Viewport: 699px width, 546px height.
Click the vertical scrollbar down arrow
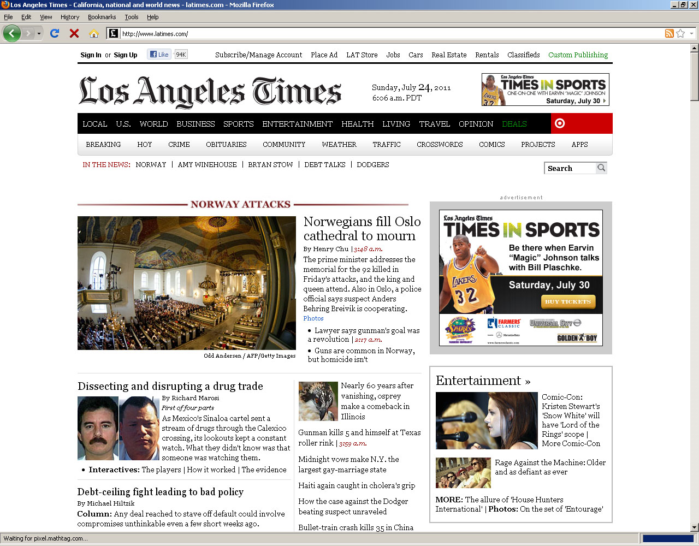[694, 527]
